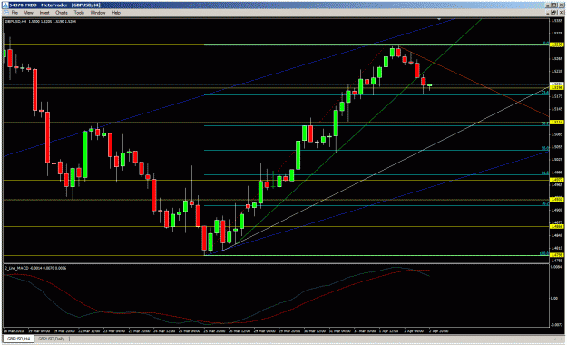Click the chart document icon beside File
Image resolution: width=567 pixels, height=345 pixels.
click(x=5, y=13)
